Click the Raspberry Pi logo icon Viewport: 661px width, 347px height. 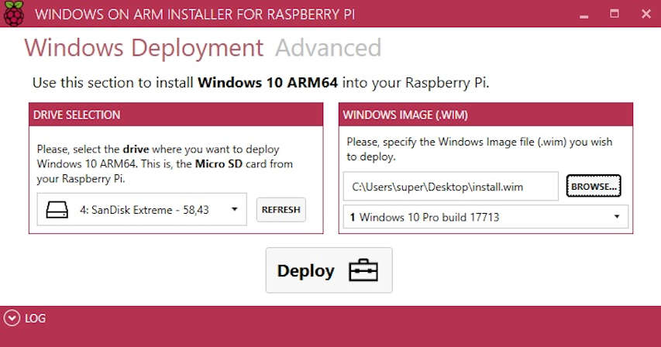[14, 13]
